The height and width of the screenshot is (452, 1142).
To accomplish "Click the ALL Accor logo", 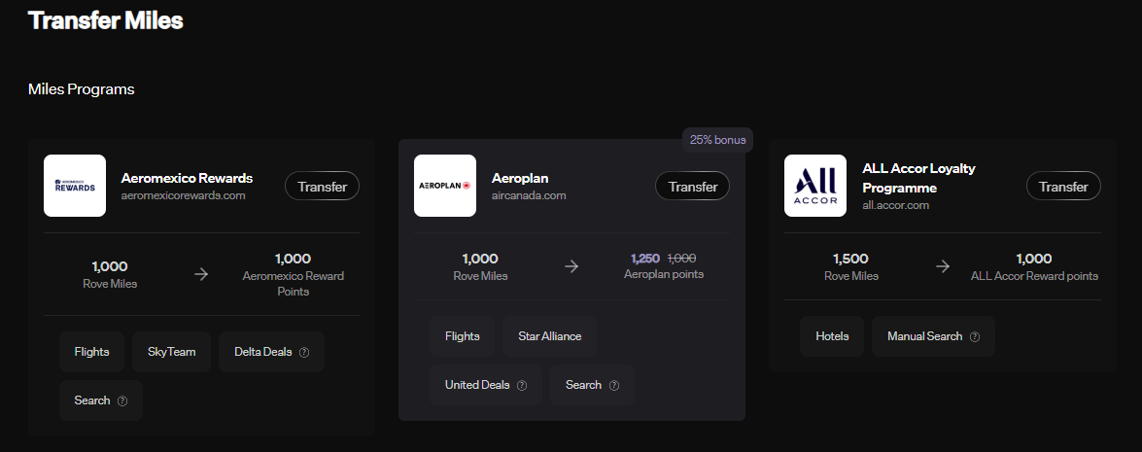I will point(815,186).
